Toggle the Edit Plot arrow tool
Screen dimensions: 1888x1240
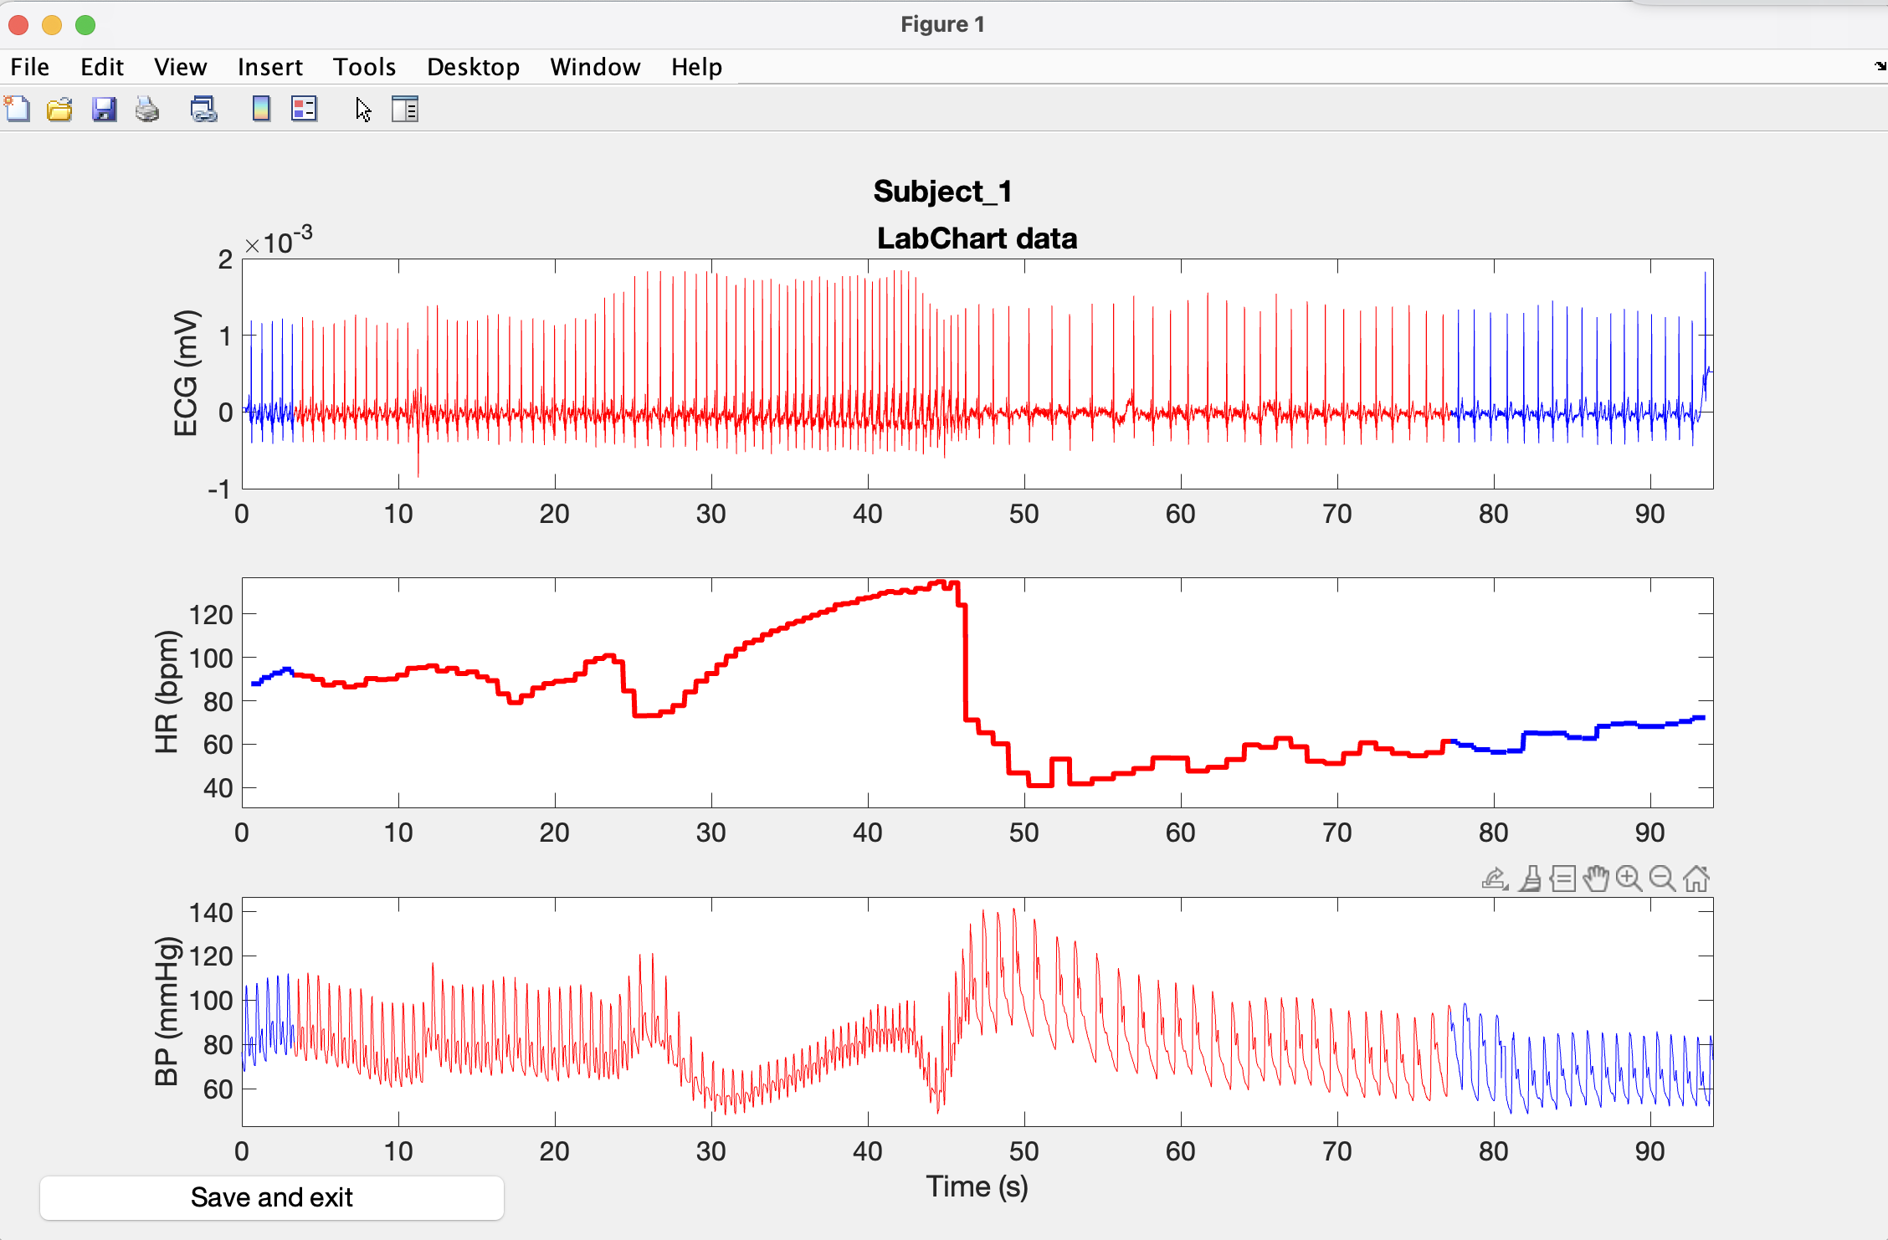click(363, 110)
